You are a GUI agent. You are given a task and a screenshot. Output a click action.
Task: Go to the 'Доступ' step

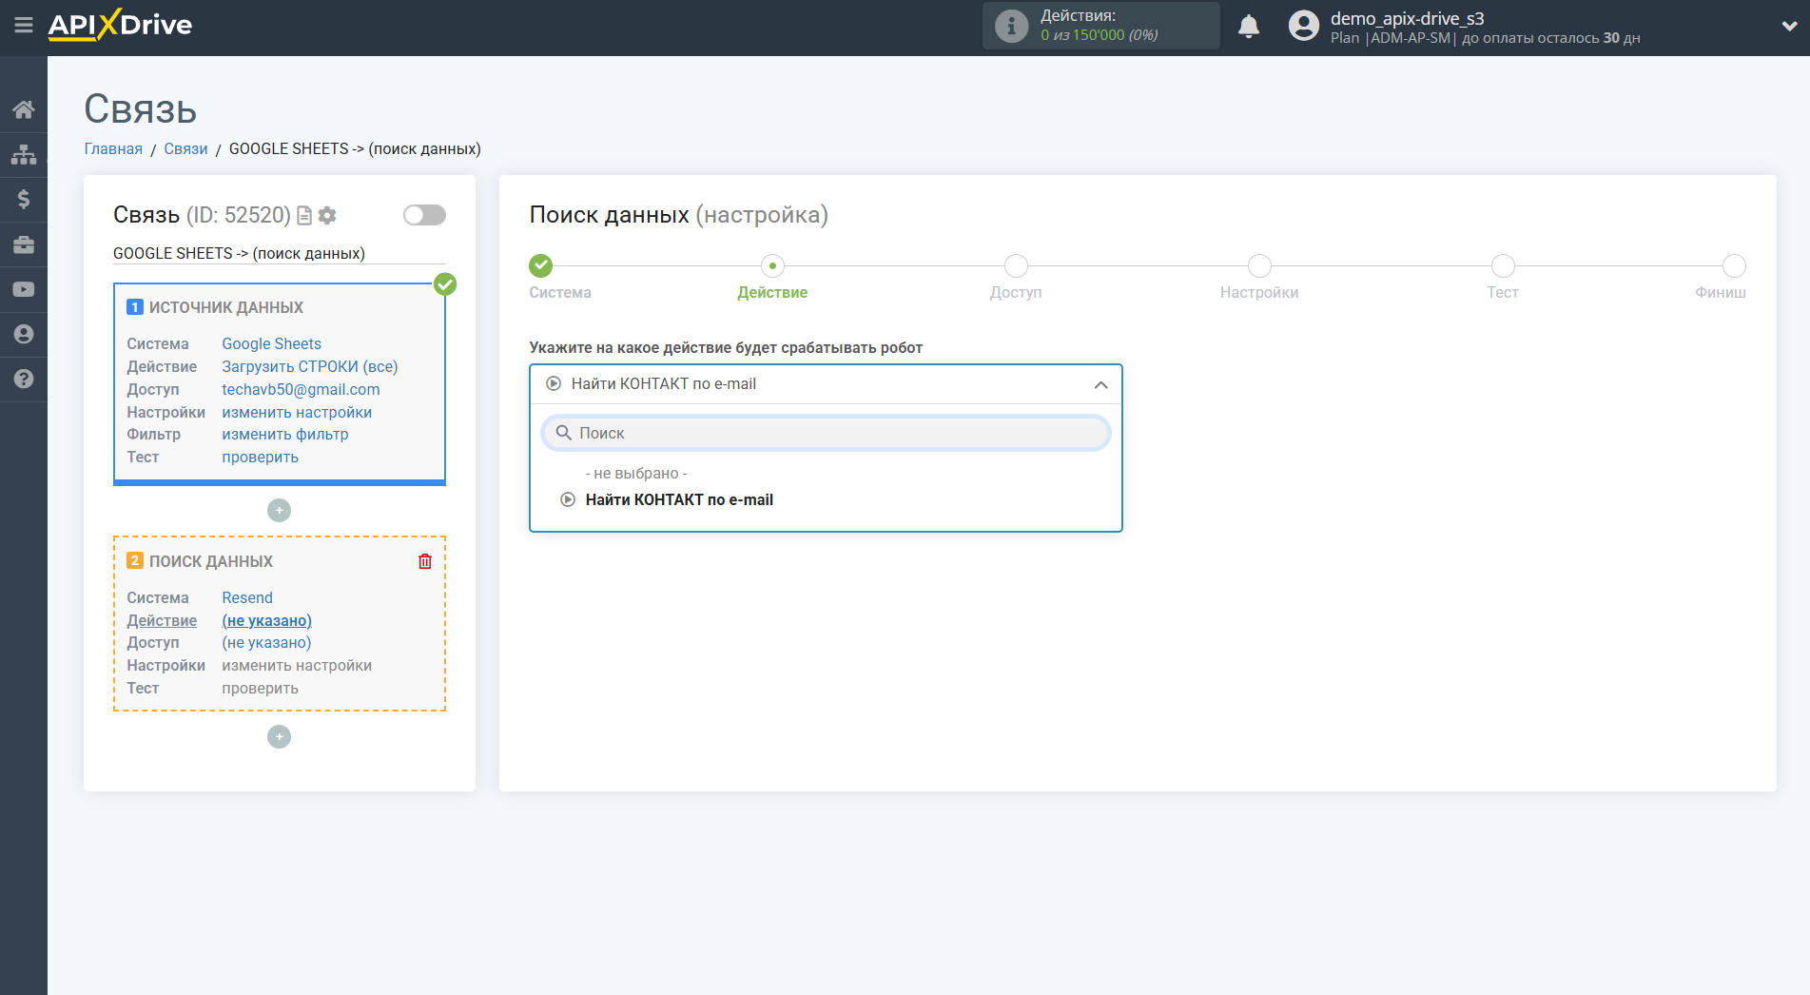tap(1015, 266)
